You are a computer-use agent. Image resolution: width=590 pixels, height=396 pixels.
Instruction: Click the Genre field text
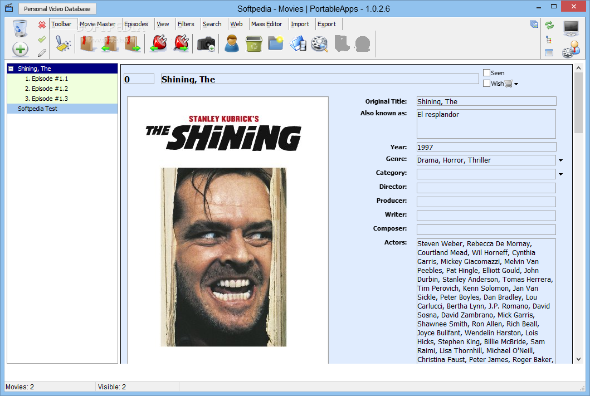(x=486, y=160)
